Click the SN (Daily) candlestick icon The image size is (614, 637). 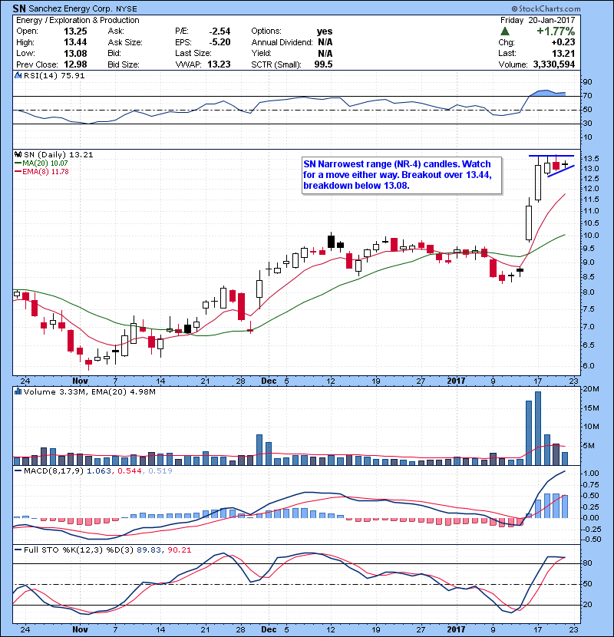click(x=18, y=154)
